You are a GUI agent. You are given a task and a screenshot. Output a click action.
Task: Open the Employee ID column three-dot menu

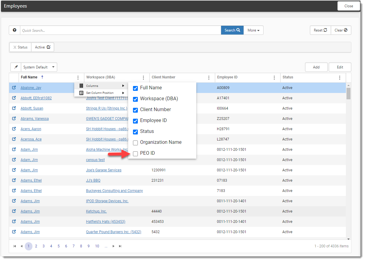pyautogui.click(x=274, y=78)
